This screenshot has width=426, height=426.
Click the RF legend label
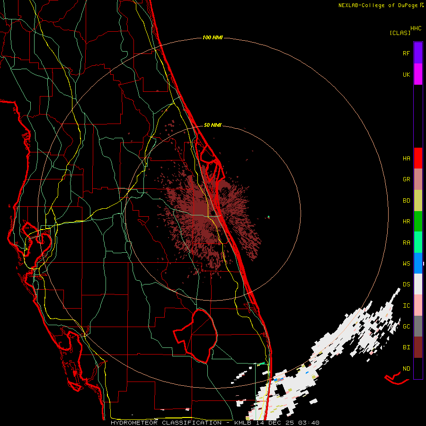(406, 53)
